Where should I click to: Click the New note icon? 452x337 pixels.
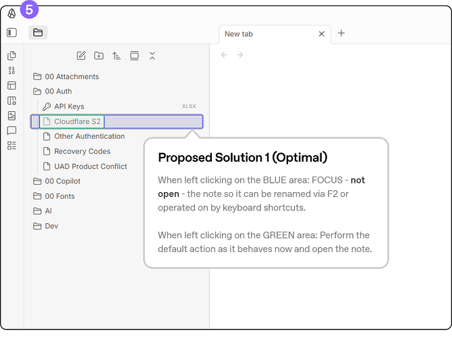pos(82,56)
